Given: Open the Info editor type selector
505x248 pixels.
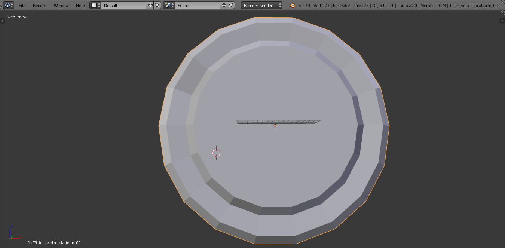Looking at the screenshot, I should (x=9, y=5).
